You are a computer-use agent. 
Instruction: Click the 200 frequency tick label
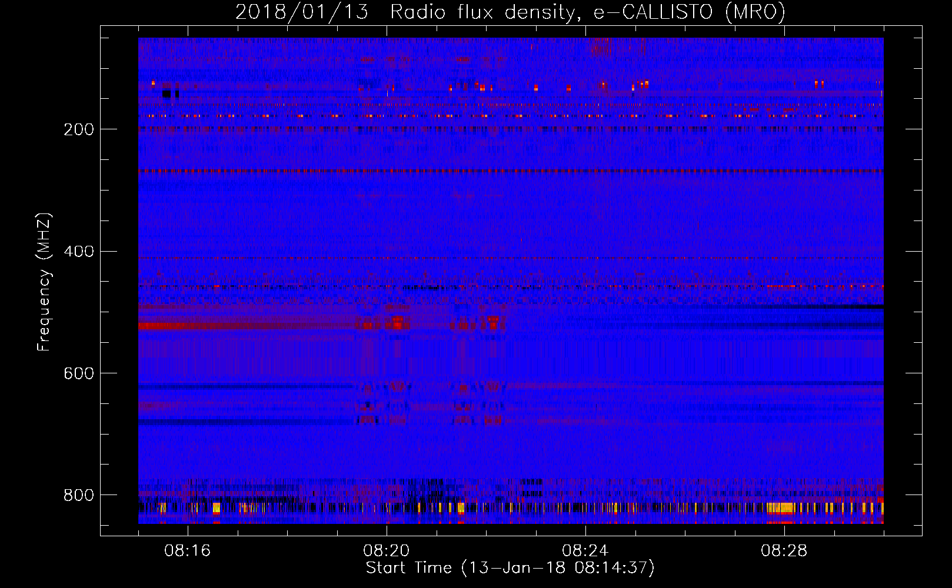pos(79,129)
